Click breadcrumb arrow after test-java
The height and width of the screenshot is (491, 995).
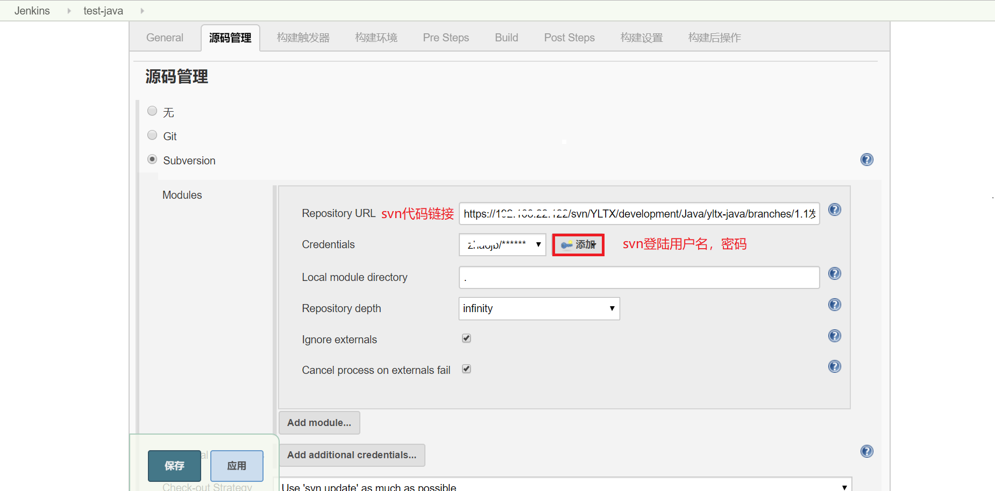click(x=142, y=11)
